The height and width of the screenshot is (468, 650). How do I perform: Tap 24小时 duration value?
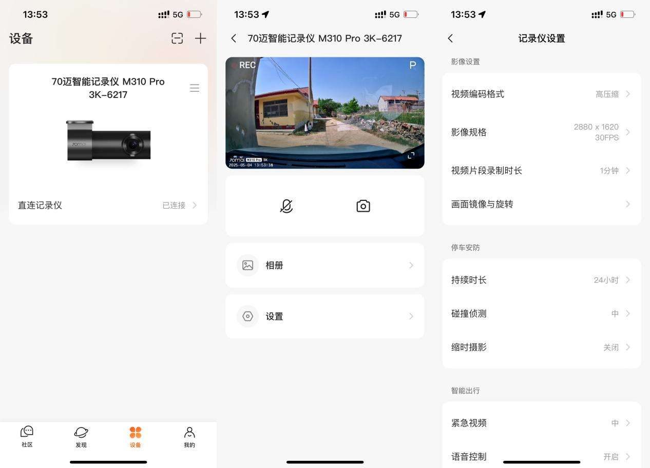(606, 280)
